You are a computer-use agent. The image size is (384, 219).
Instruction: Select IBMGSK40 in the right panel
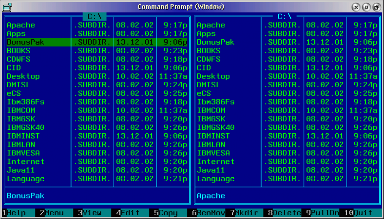[216, 127]
